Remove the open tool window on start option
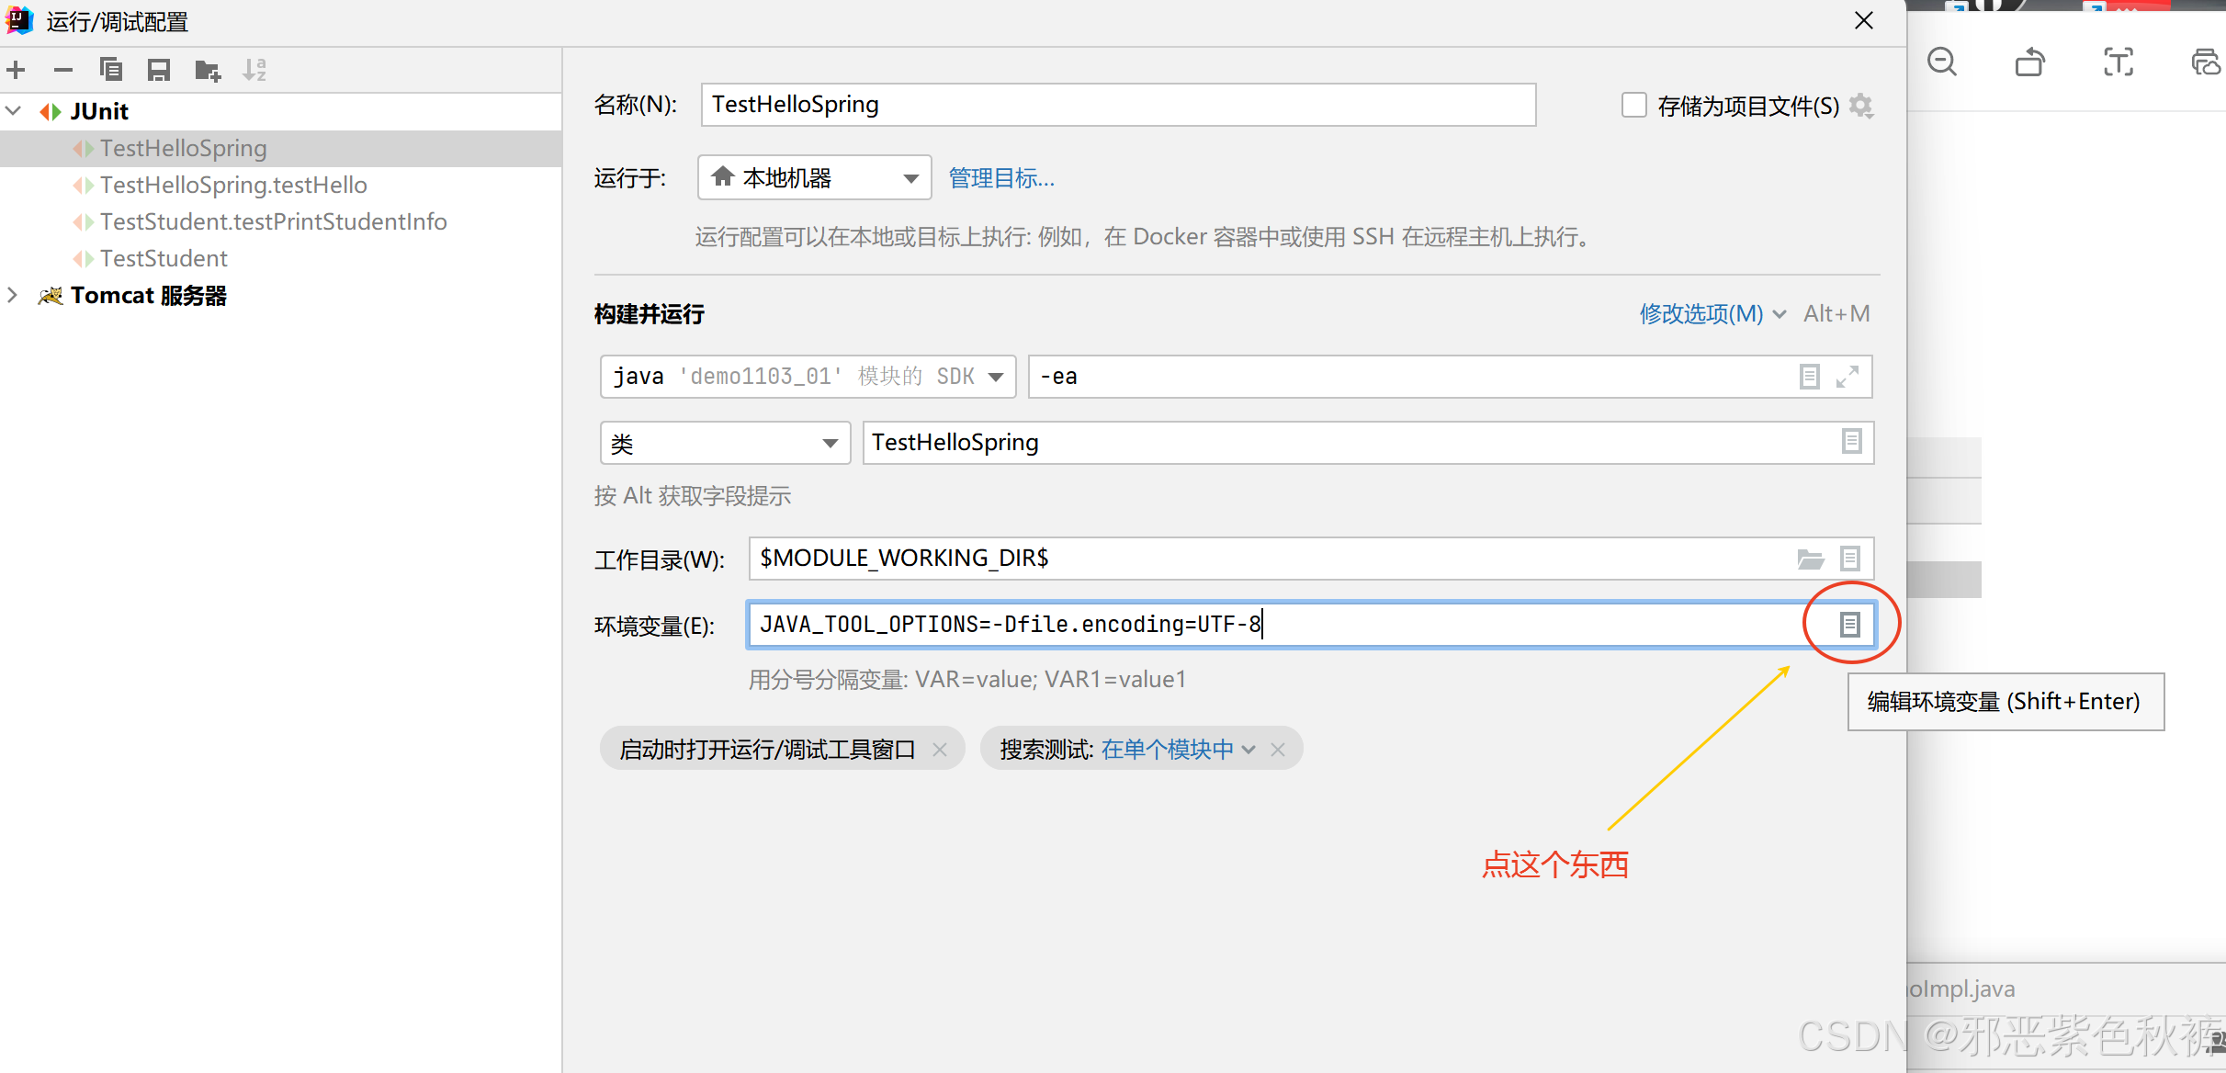 click(x=940, y=750)
